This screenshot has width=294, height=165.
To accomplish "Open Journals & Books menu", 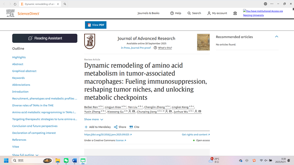I will [148, 13].
